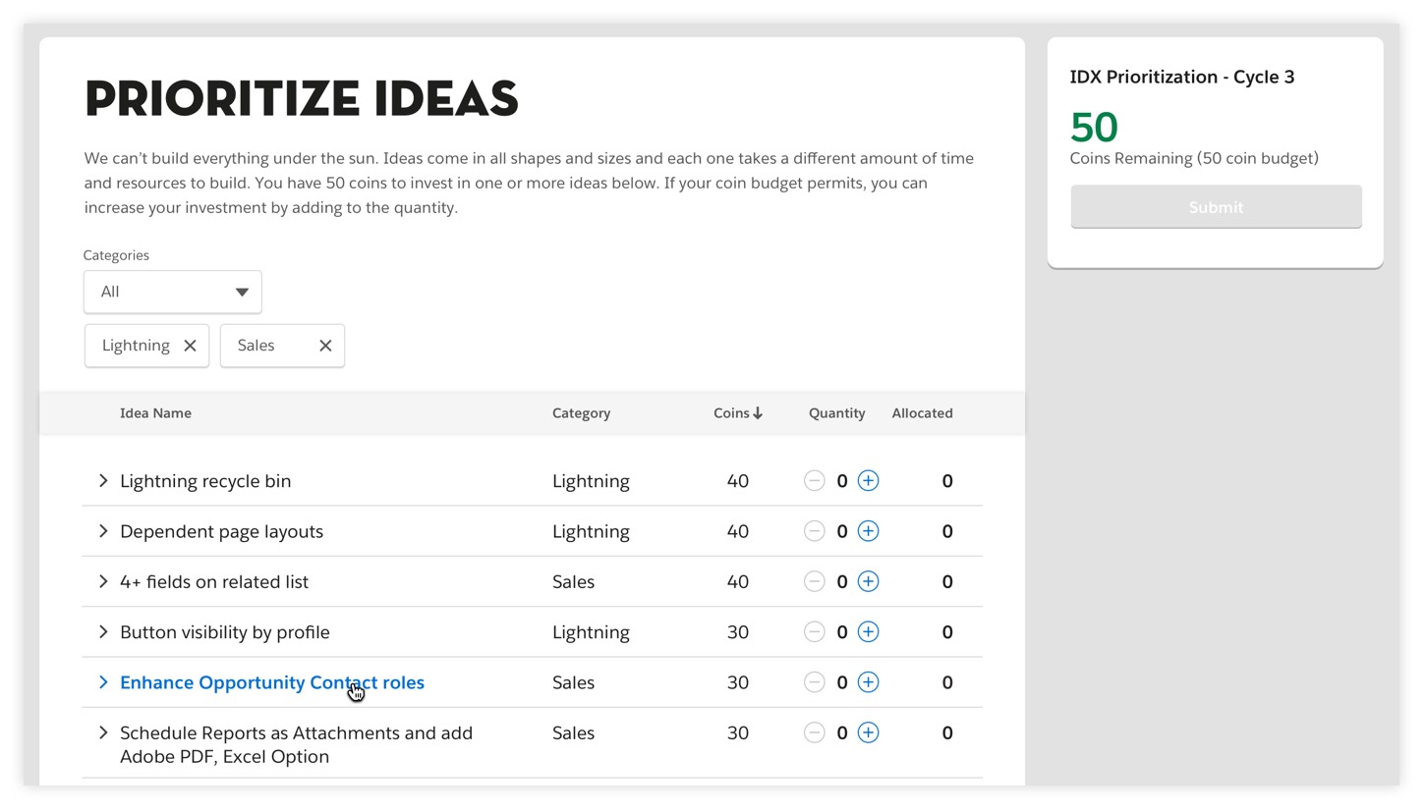Expand Schedule Reports as Attachments row

(103, 733)
